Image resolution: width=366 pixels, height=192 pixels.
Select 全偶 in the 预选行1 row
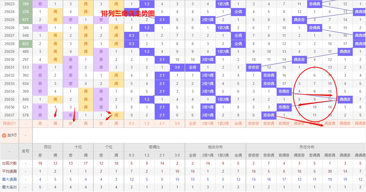[x=238, y=123]
